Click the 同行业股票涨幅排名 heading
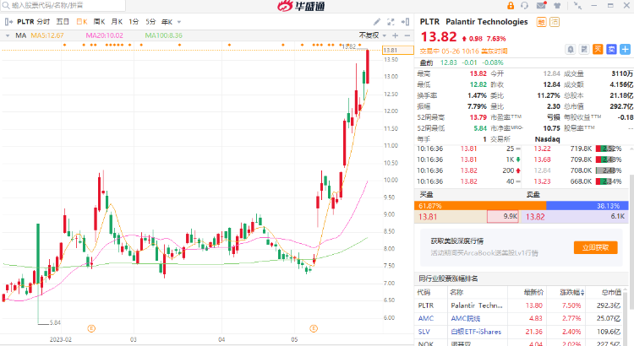The height and width of the screenshot is (346, 634). 448,279
